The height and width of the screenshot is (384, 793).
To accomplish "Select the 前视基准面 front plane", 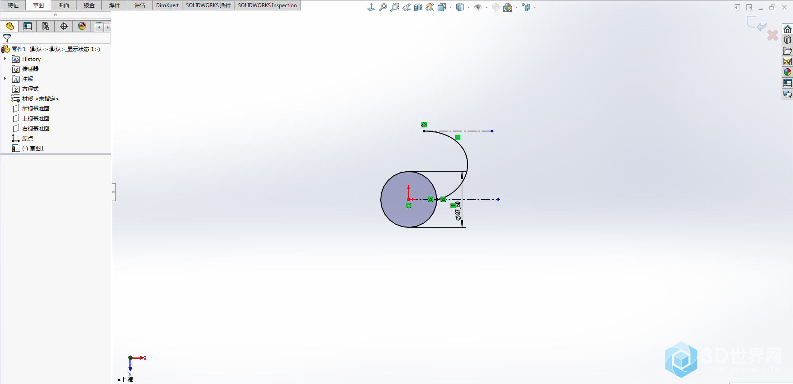I will [x=31, y=109].
